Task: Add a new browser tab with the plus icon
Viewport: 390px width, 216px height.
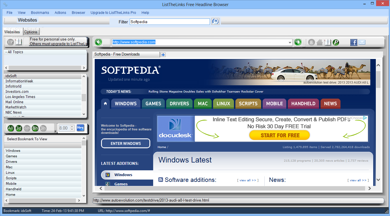Action: tap(163, 55)
